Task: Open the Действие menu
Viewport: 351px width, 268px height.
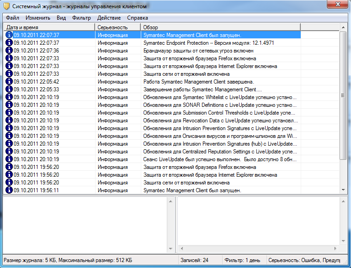Action: point(109,18)
